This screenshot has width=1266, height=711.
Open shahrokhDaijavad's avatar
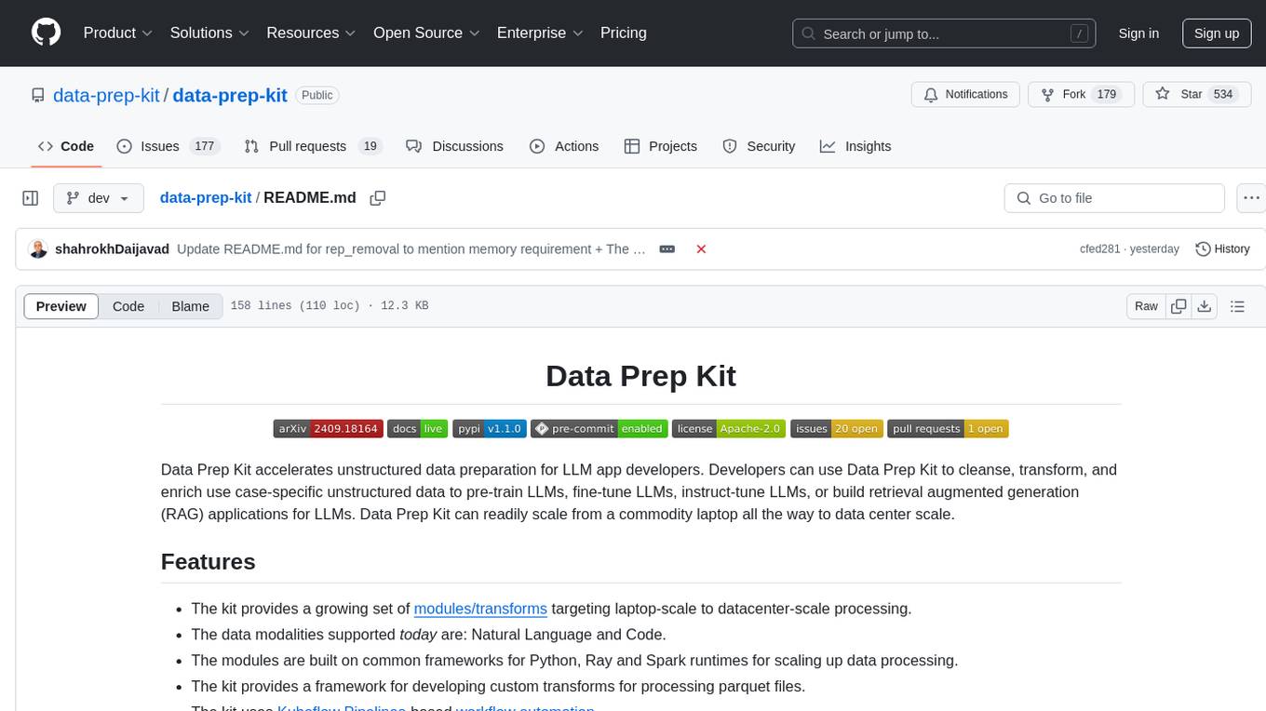pyautogui.click(x=38, y=248)
